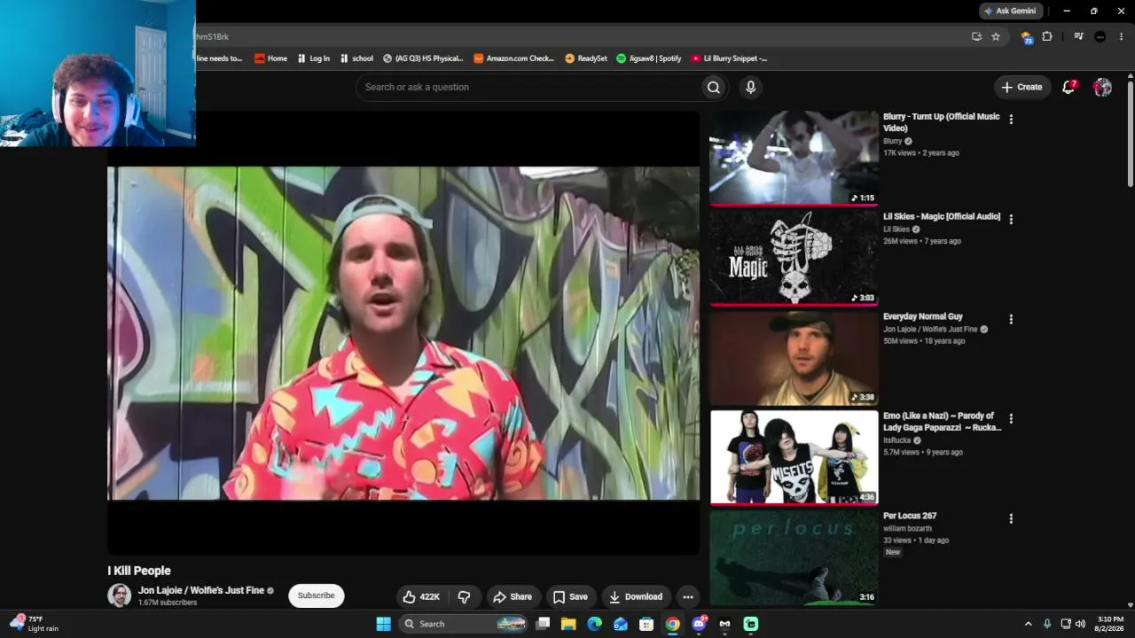Open the YouTube account avatar menu
Screen dimensions: 1135x638
point(1102,87)
